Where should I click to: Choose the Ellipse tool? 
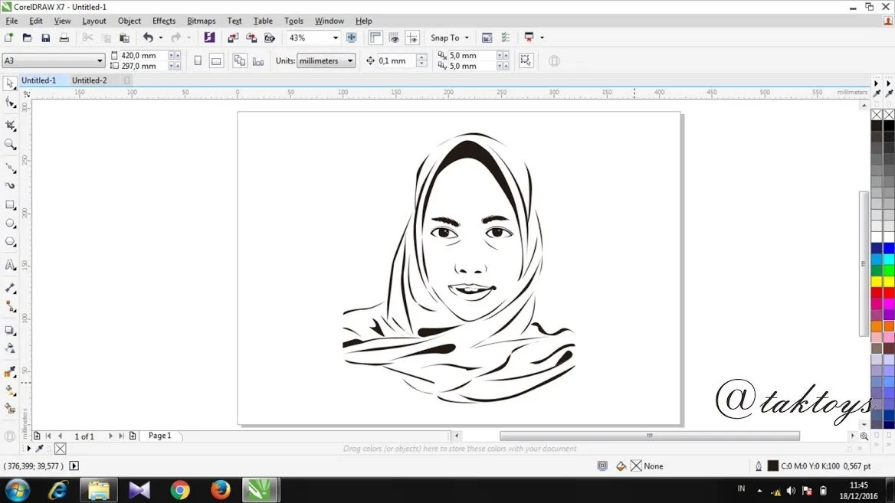[x=10, y=224]
